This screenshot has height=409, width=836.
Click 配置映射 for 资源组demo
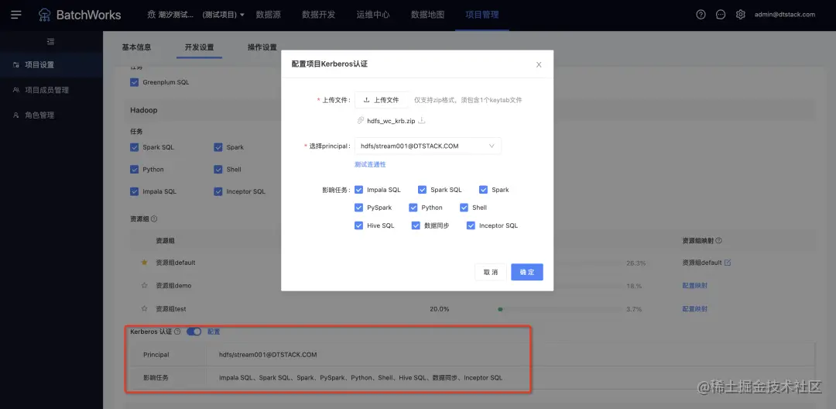point(694,286)
